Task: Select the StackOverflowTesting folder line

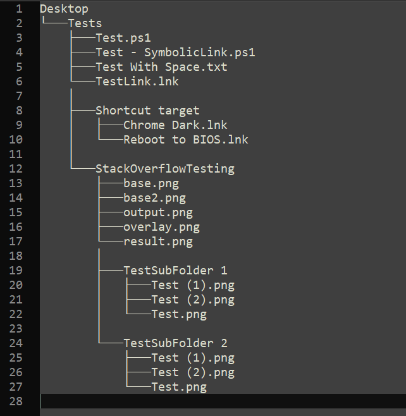Action: tap(165, 169)
